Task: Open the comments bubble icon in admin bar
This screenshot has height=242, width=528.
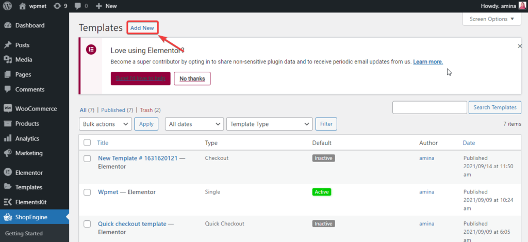Action: point(78,6)
